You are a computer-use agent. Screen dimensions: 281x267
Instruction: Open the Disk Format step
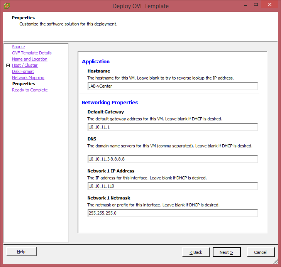(23, 71)
